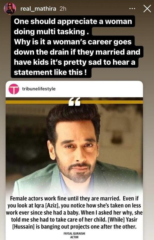Tap the Faysal Quraishi Actor credit

tap(74, 235)
